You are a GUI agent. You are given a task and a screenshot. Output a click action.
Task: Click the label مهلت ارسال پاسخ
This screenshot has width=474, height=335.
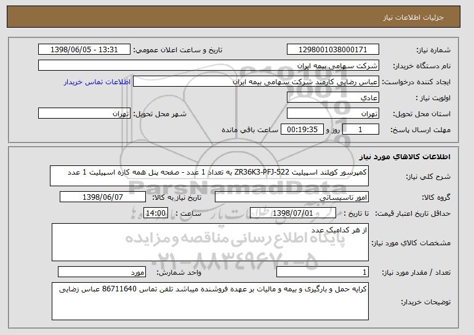tap(420, 130)
